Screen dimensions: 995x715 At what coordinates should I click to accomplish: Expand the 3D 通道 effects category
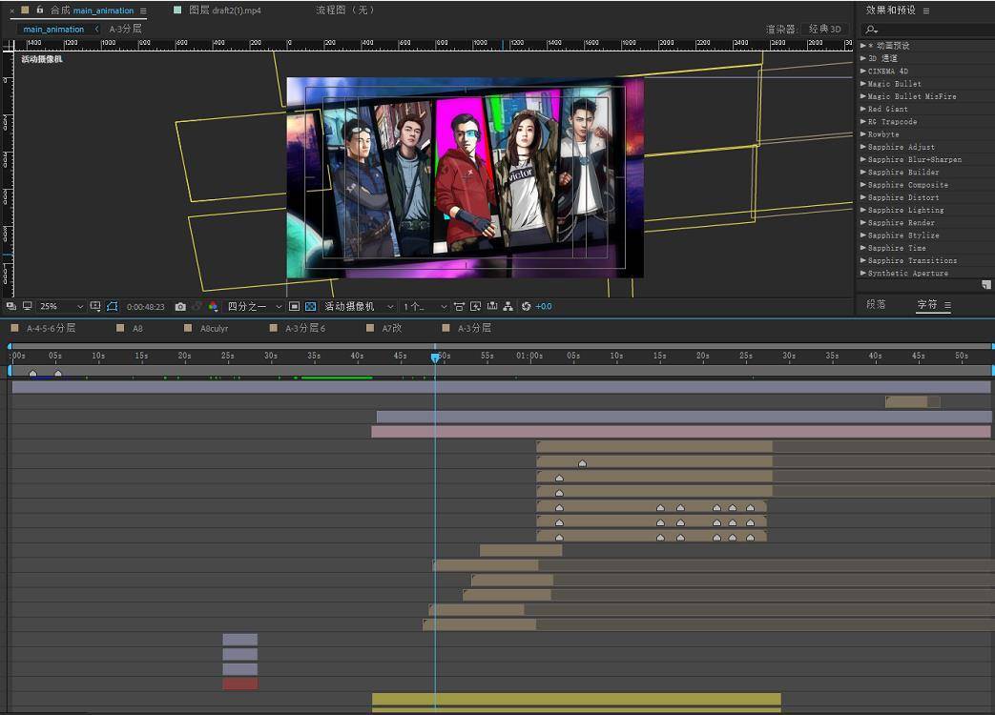(x=863, y=58)
